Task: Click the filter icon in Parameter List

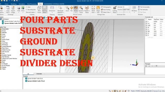Action: (146, 19)
